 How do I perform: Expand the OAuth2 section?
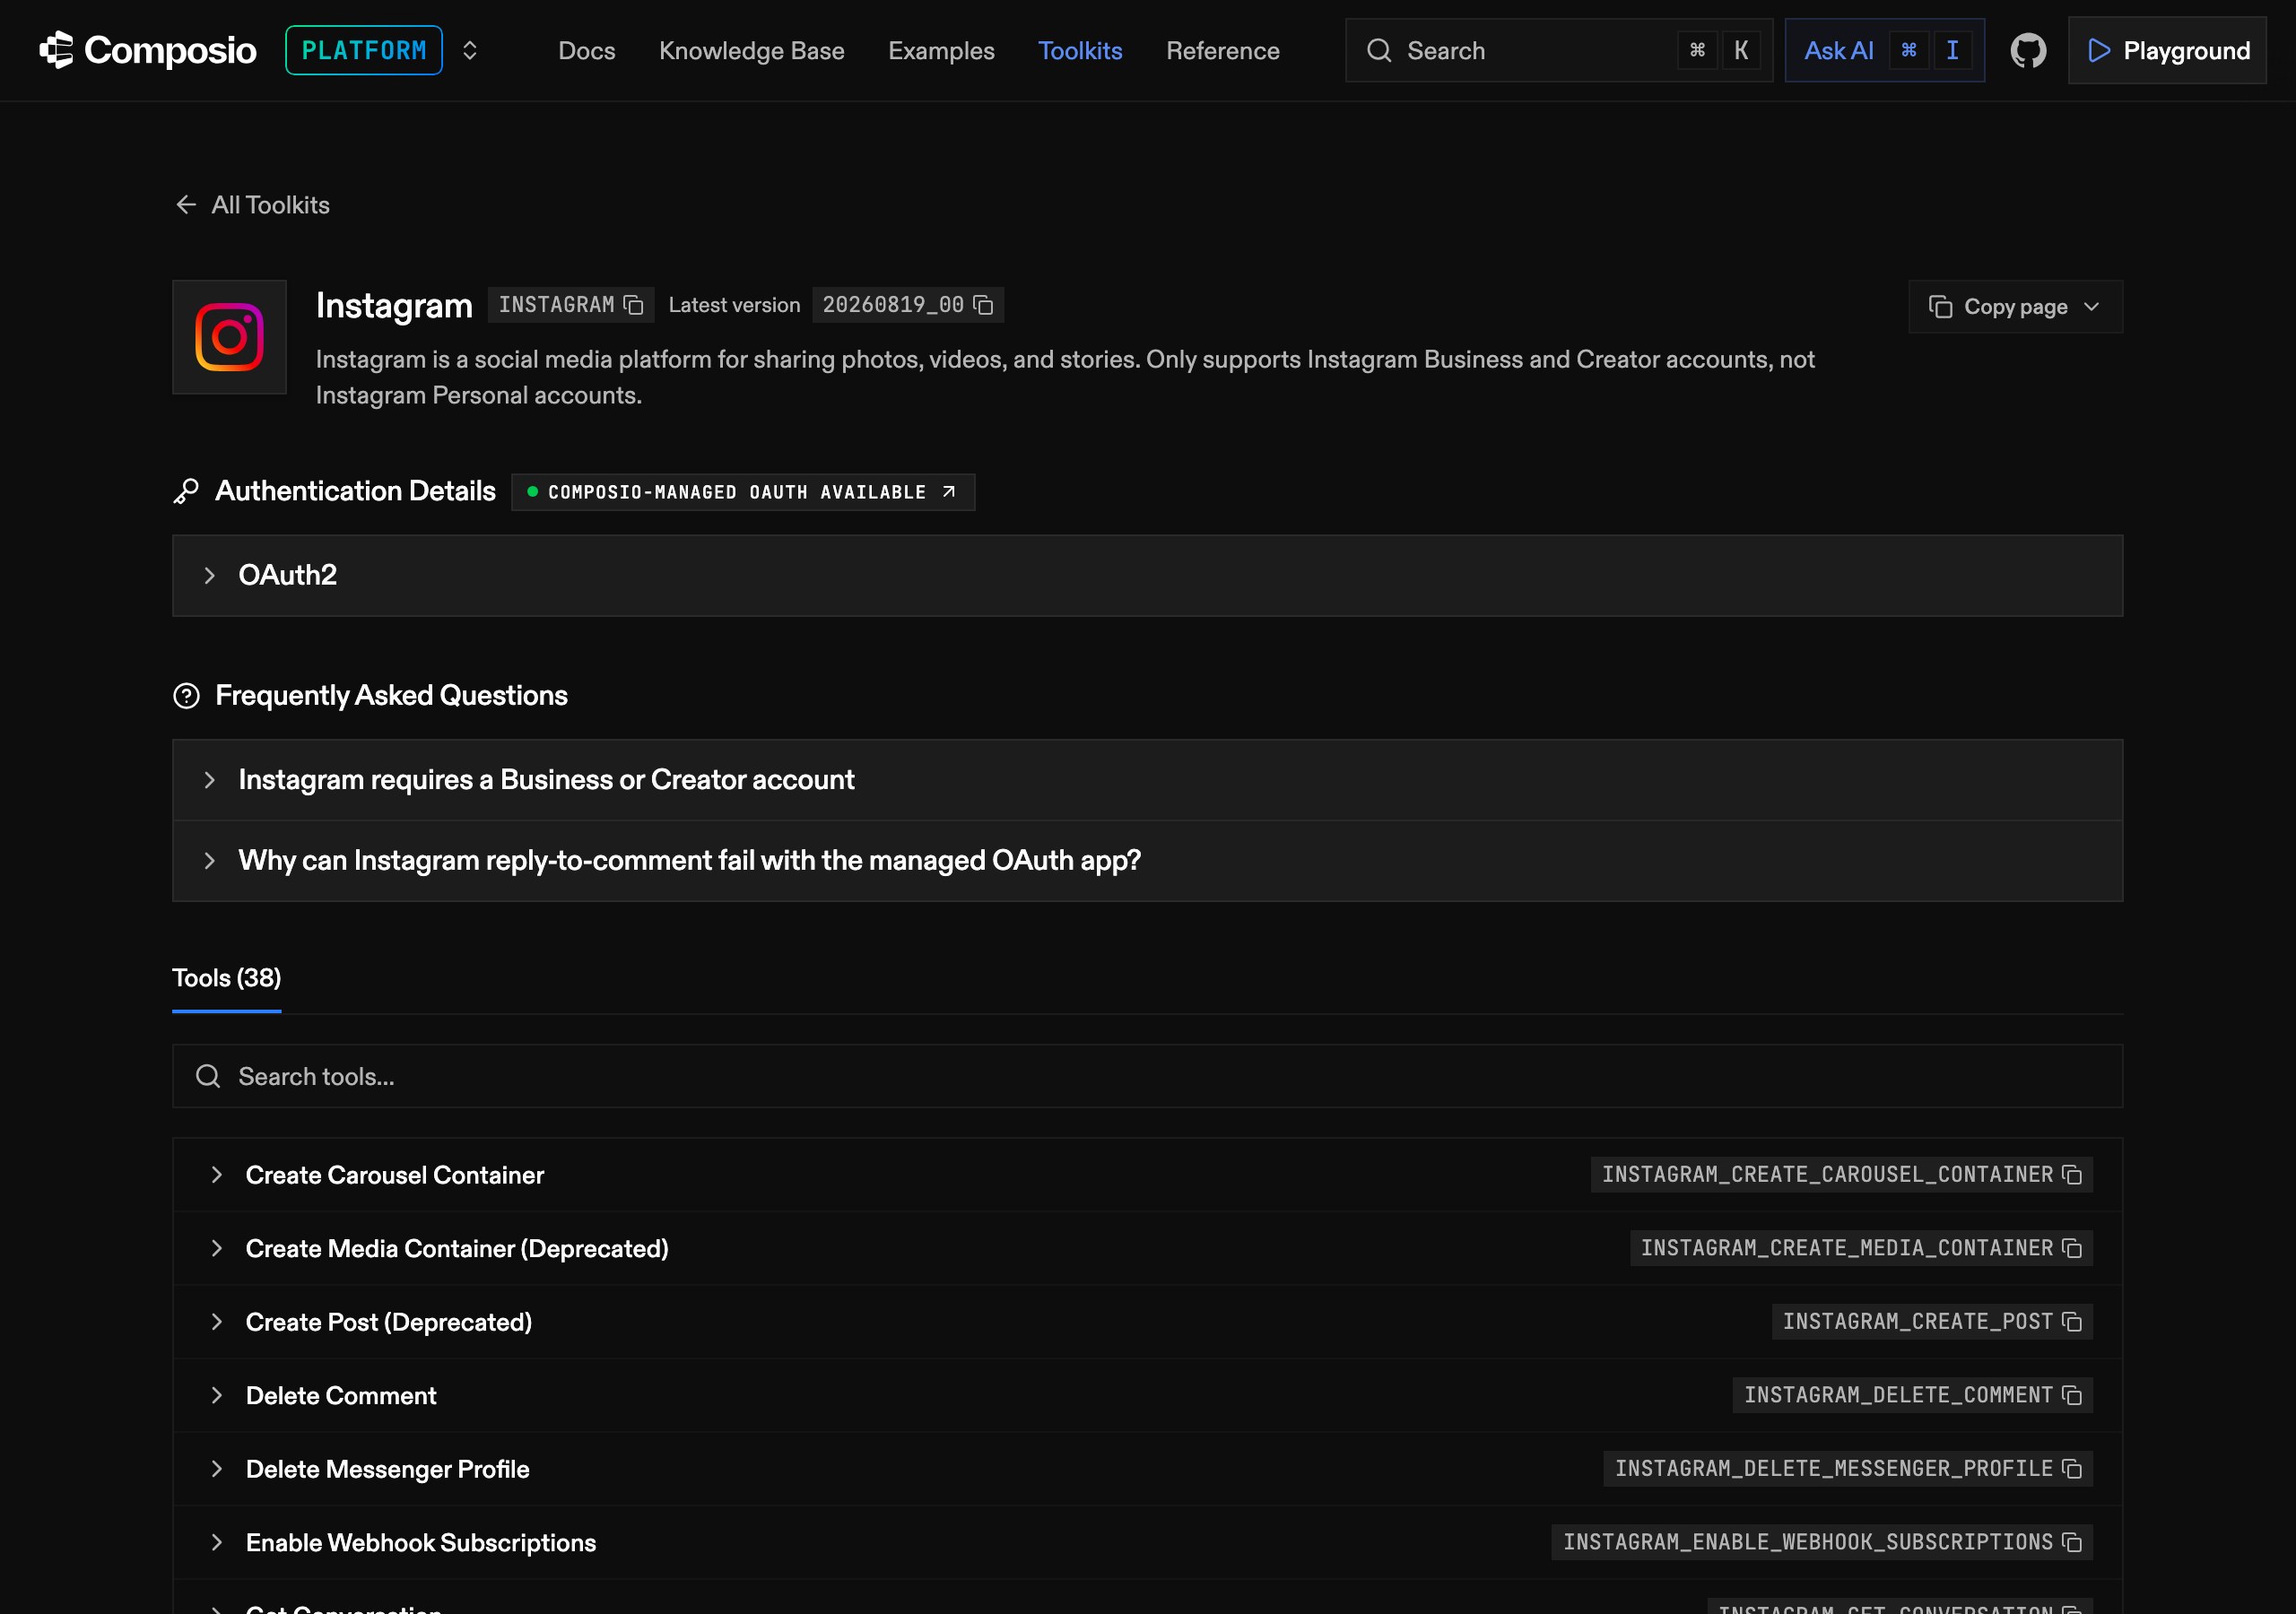click(1147, 575)
